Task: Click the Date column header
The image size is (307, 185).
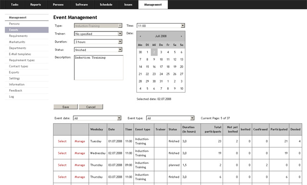Action: (x=115, y=129)
